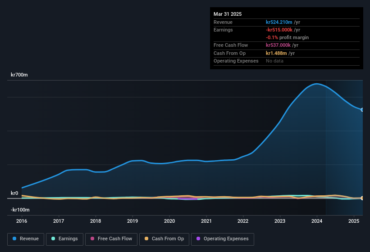Click the kr0 y-axis label
The image size is (370, 252).
click(14, 193)
